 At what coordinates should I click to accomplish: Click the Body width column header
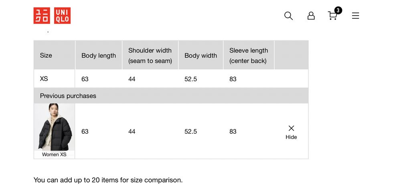coord(200,56)
